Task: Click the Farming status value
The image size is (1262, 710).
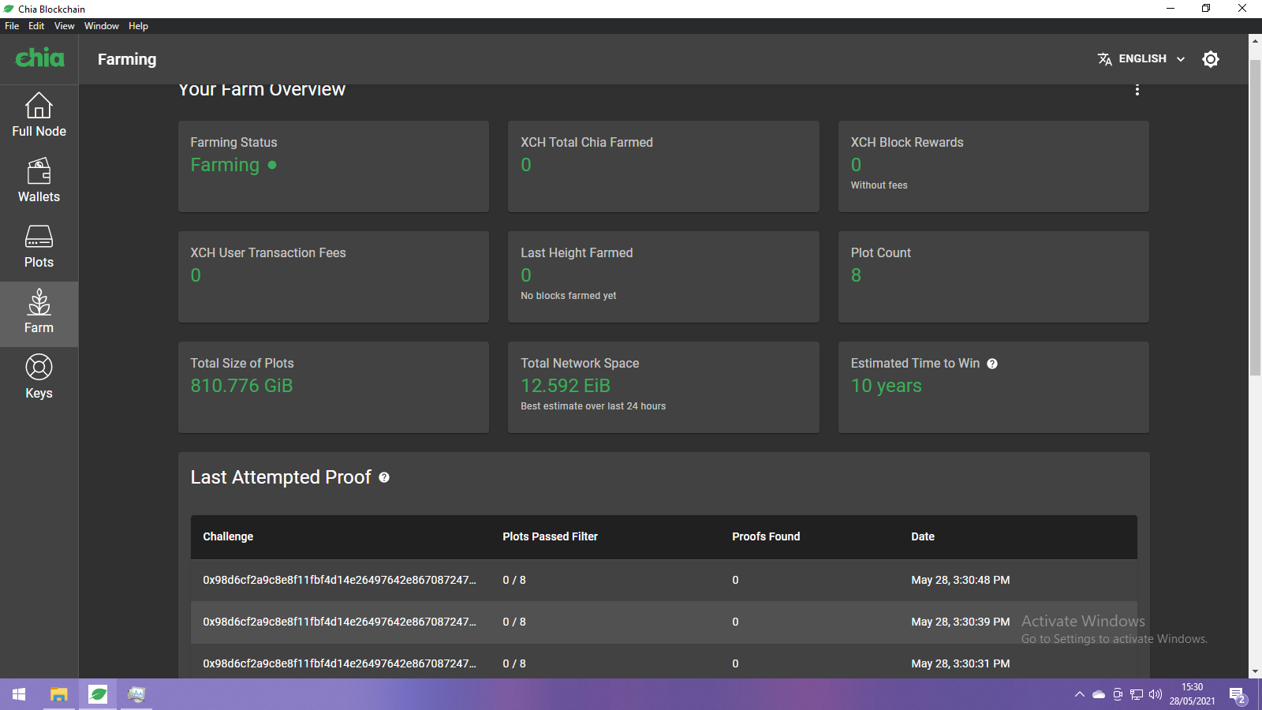Action: [x=225, y=165]
